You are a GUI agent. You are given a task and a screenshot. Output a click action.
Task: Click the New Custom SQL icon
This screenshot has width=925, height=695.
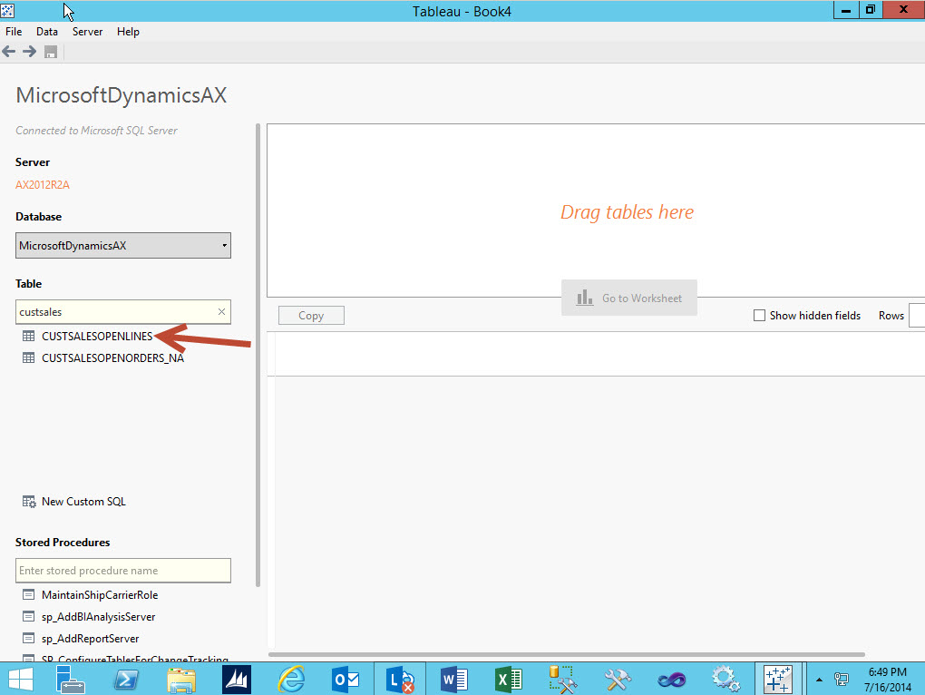pyautogui.click(x=29, y=502)
